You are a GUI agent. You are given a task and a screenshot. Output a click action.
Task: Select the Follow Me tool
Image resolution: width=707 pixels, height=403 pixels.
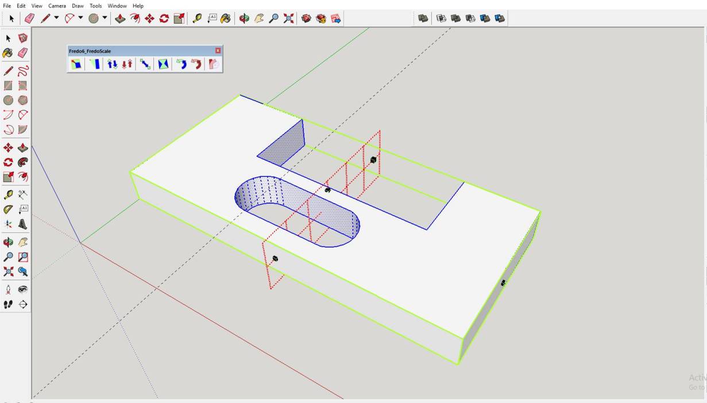[23, 162]
